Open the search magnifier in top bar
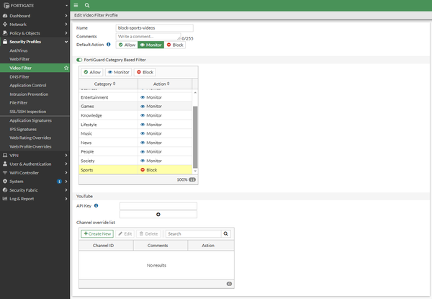Image resolution: width=432 pixels, height=299 pixels. tap(87, 5)
